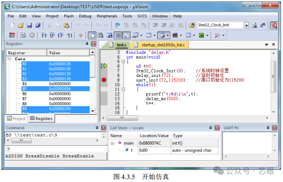Image resolution: width=283 pixels, height=182 pixels.
Task: Toggle the Registers window button
Action: tap(118, 35)
